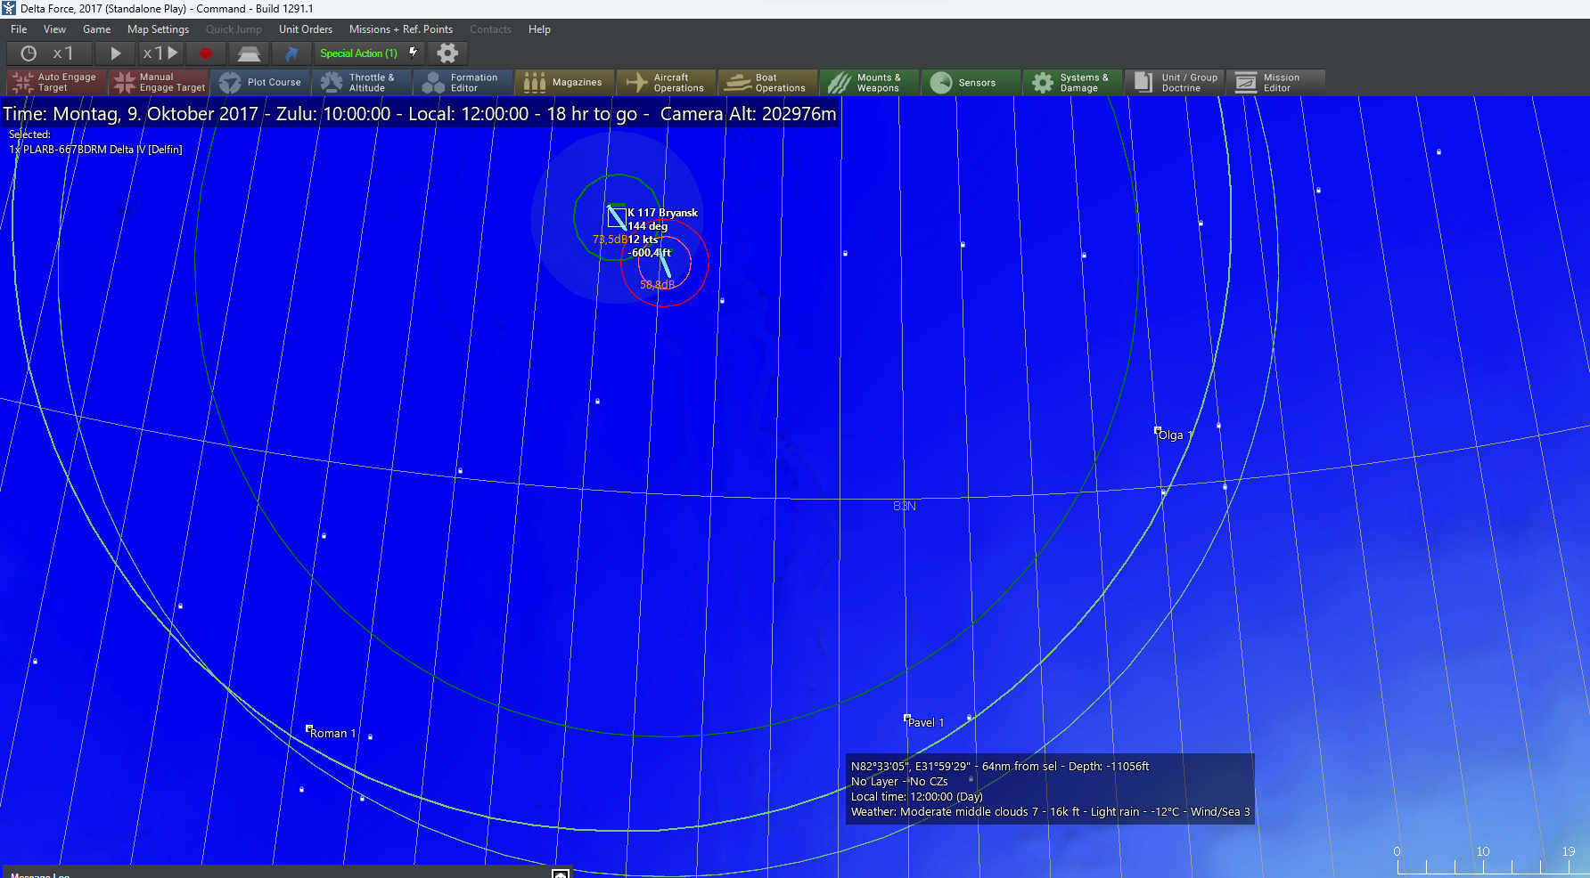Open Boat Operations

(x=768, y=83)
